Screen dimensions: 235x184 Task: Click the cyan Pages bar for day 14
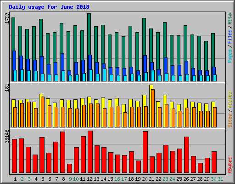(105, 75)
